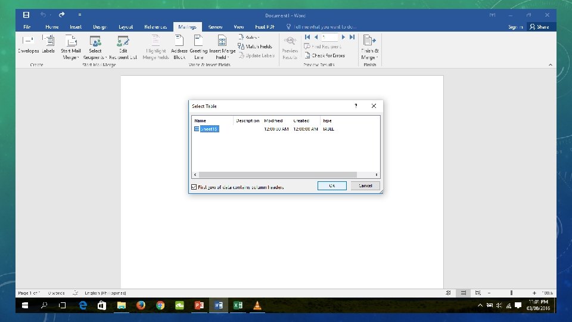Click the Envelopes icon
The image size is (572, 322).
click(28, 45)
